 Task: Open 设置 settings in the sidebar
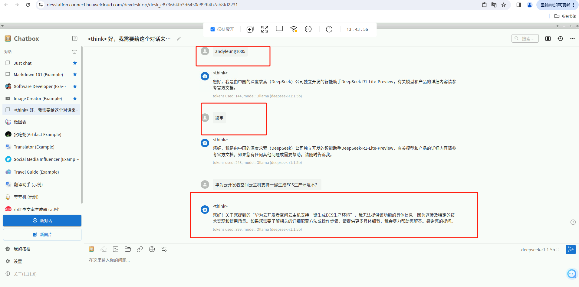coord(42,261)
